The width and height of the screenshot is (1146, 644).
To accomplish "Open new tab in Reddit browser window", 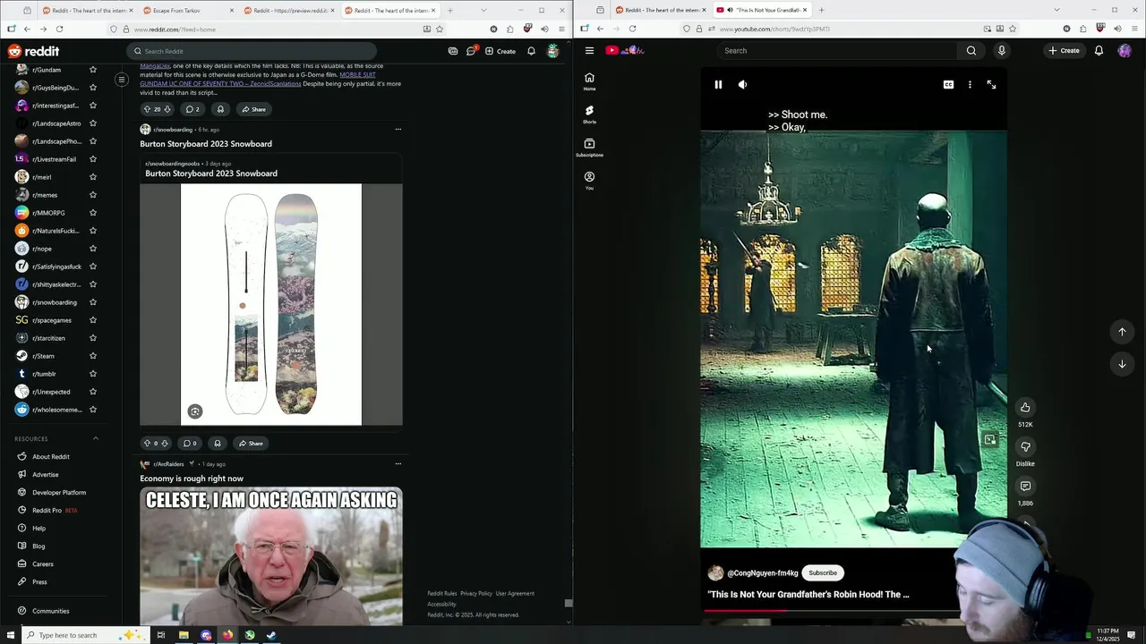I will (x=449, y=10).
